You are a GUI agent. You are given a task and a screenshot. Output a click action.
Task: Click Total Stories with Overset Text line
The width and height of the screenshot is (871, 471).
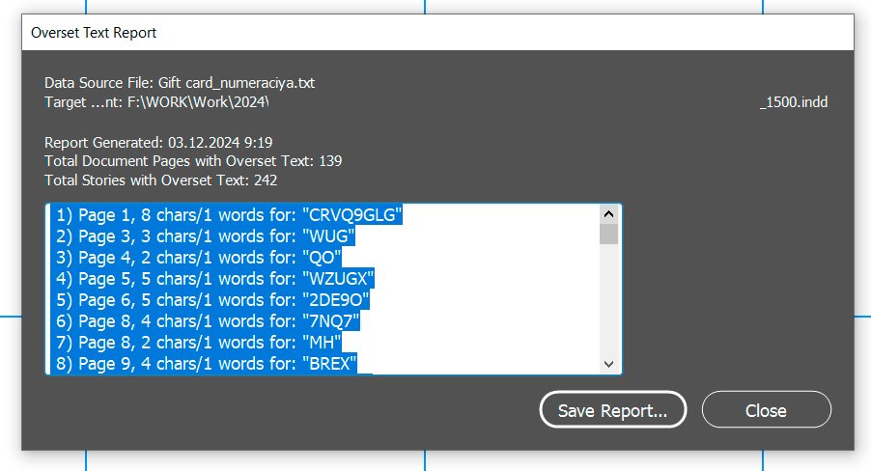[x=160, y=180]
